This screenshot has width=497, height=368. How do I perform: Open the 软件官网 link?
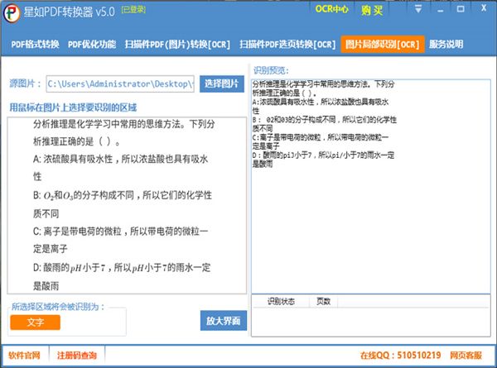(24, 356)
